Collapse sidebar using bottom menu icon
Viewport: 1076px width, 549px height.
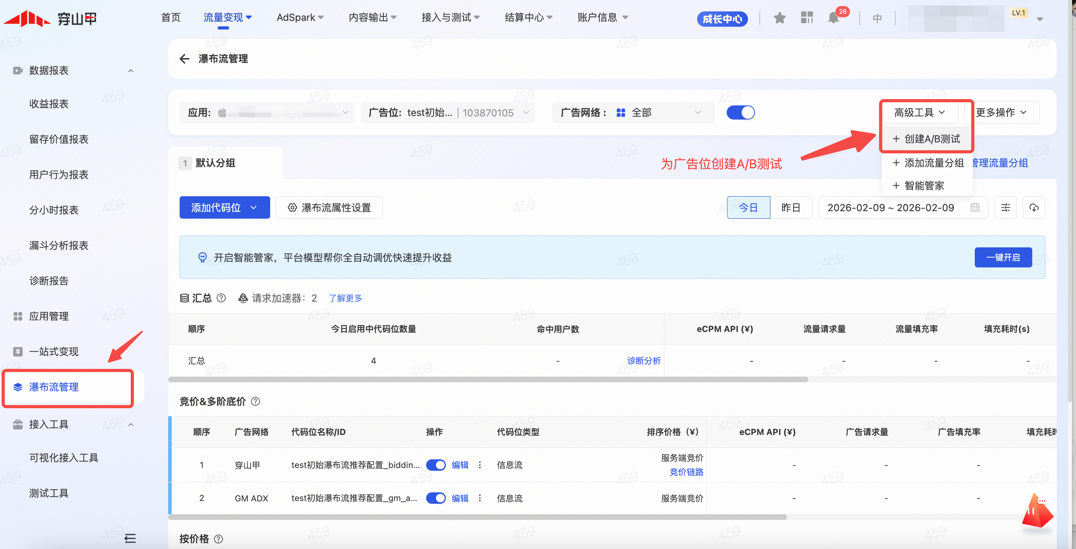click(130, 538)
